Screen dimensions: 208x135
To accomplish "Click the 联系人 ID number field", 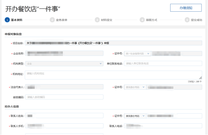I will [174, 116].
